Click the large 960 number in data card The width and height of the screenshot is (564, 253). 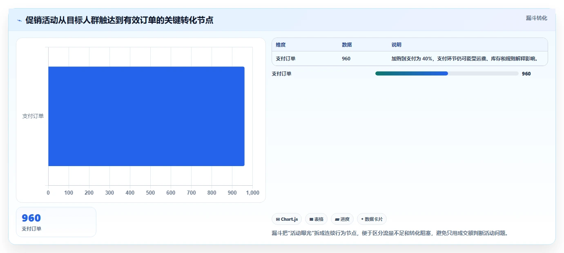(31, 218)
